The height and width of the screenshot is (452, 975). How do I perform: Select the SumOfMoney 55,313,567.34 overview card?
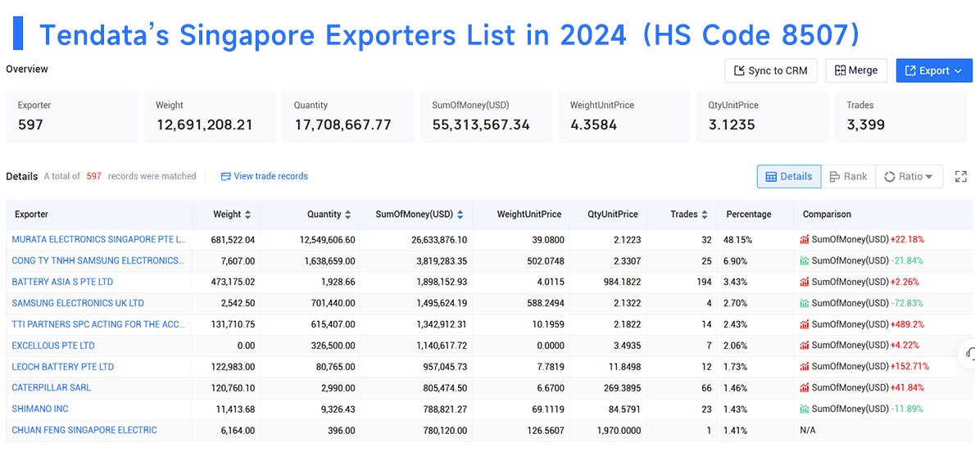[x=486, y=117]
